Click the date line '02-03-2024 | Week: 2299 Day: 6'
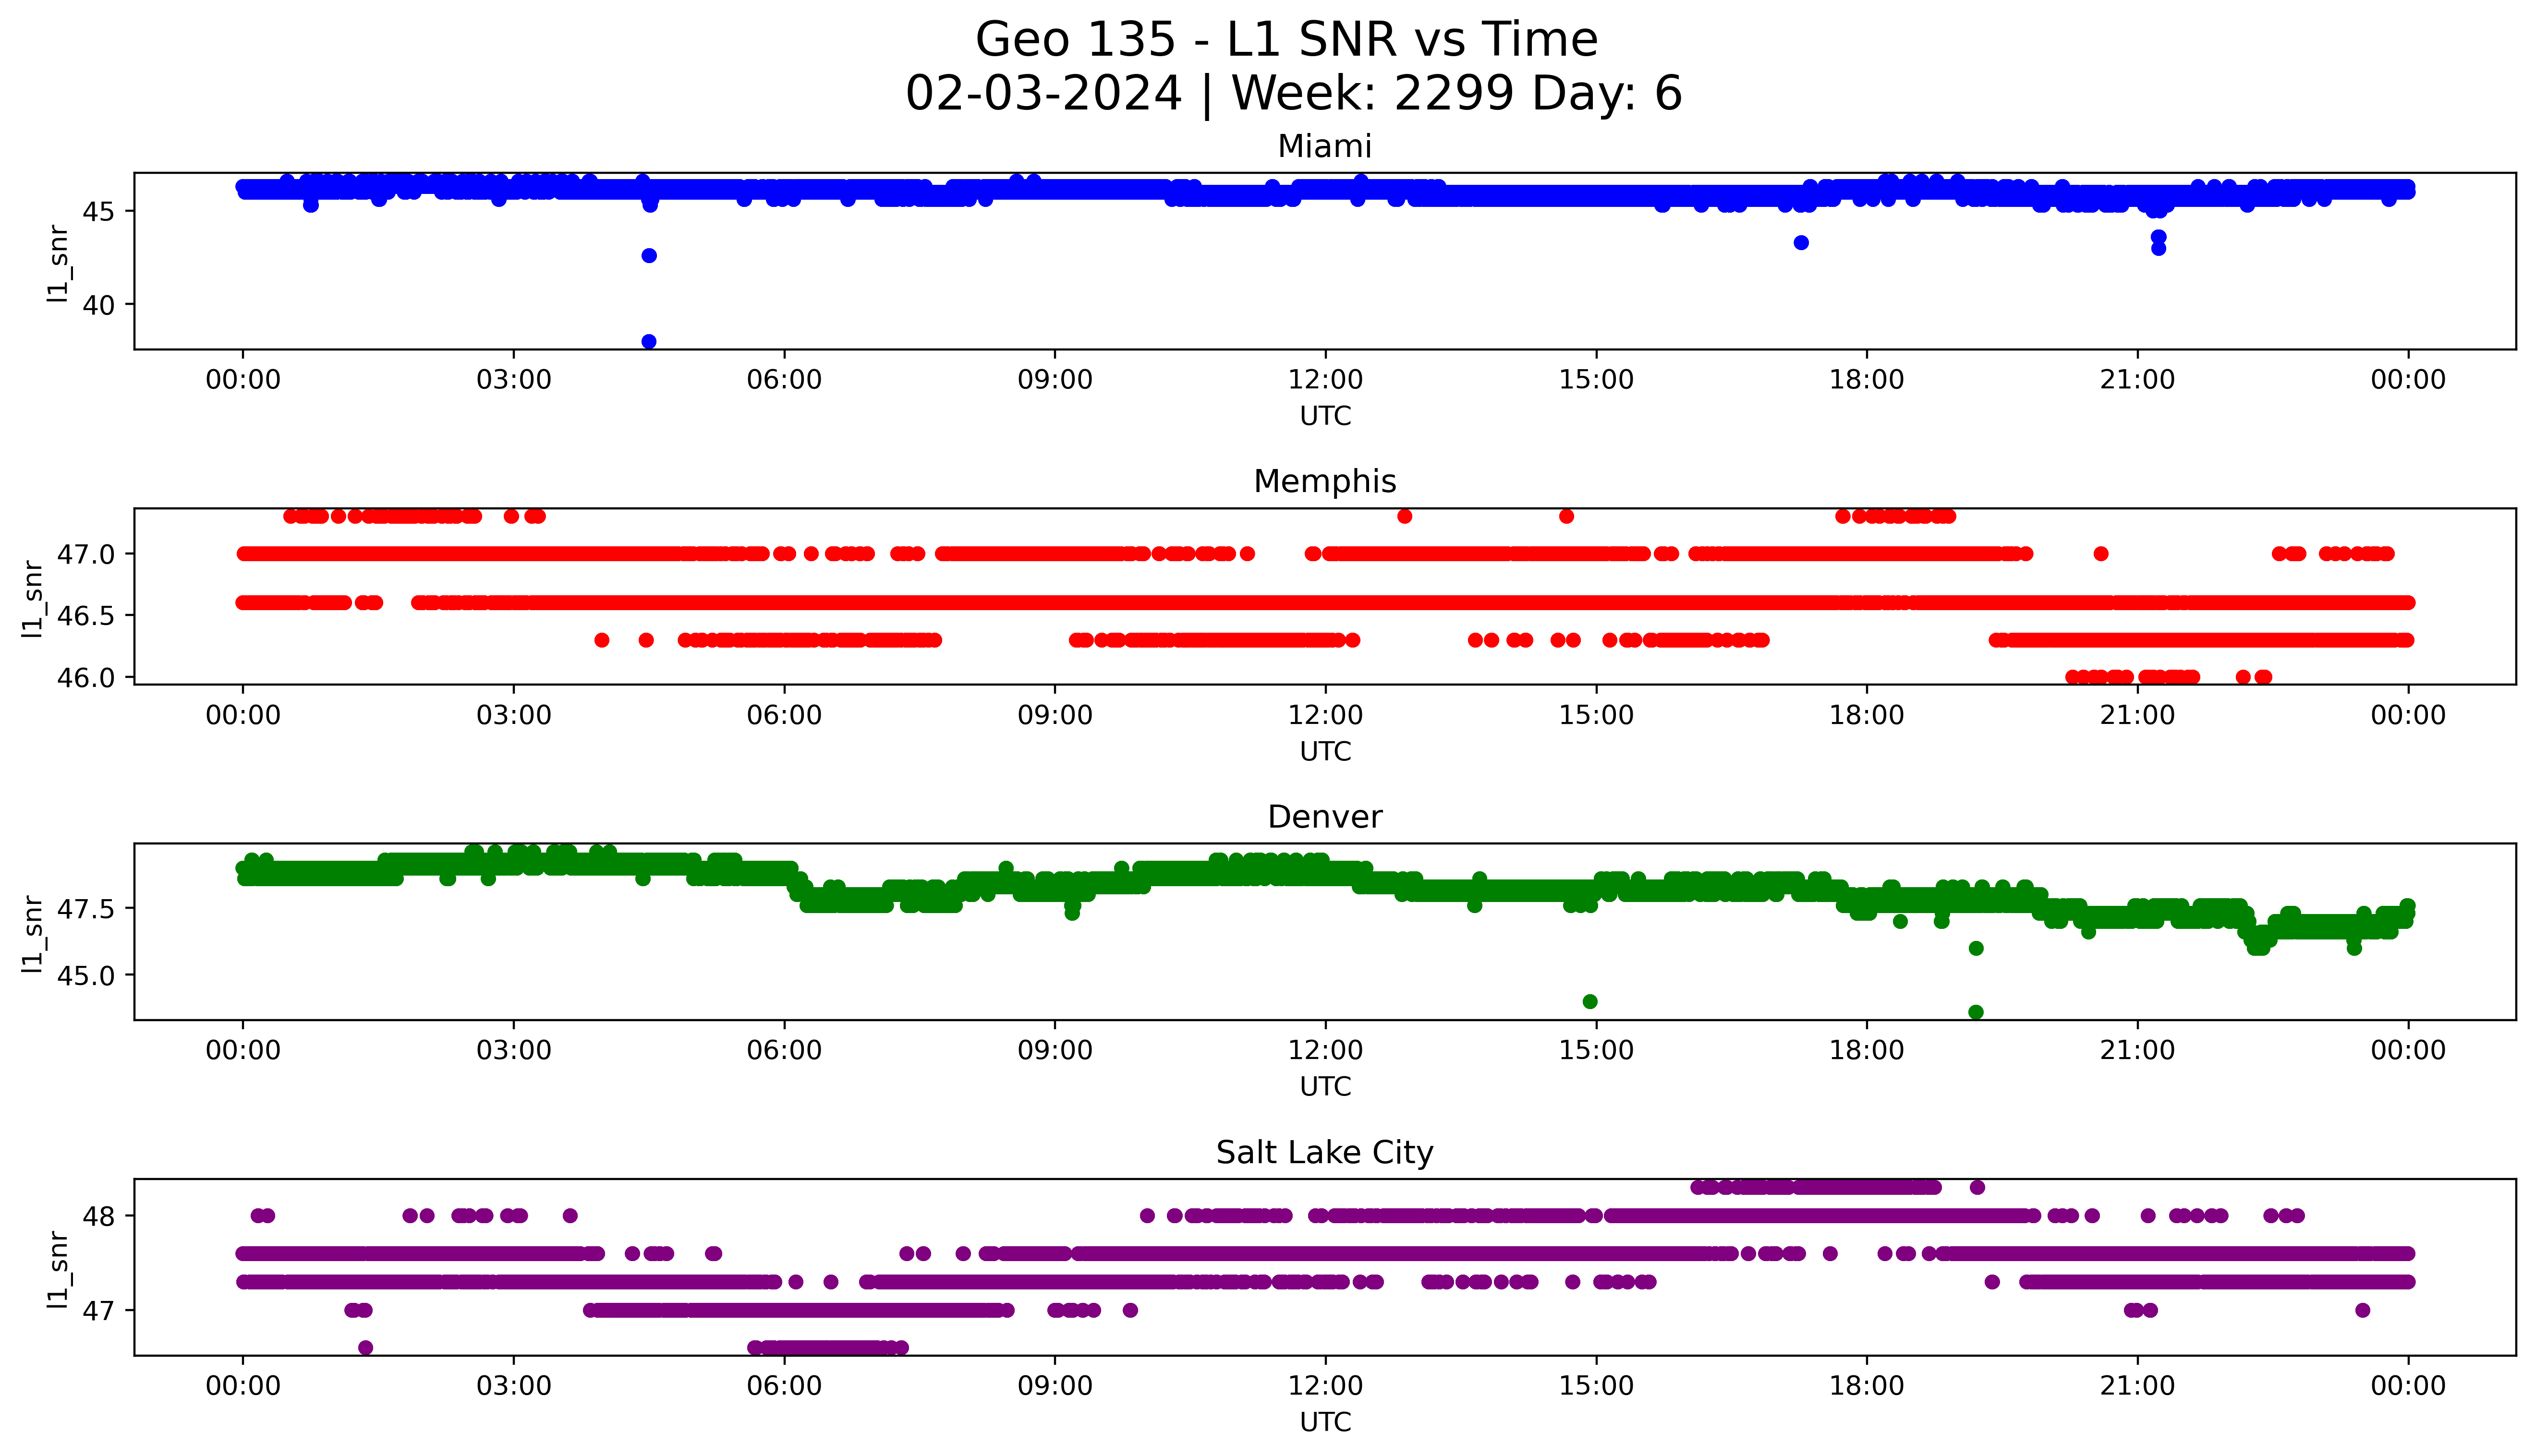The image size is (2535, 1456). click(1293, 94)
